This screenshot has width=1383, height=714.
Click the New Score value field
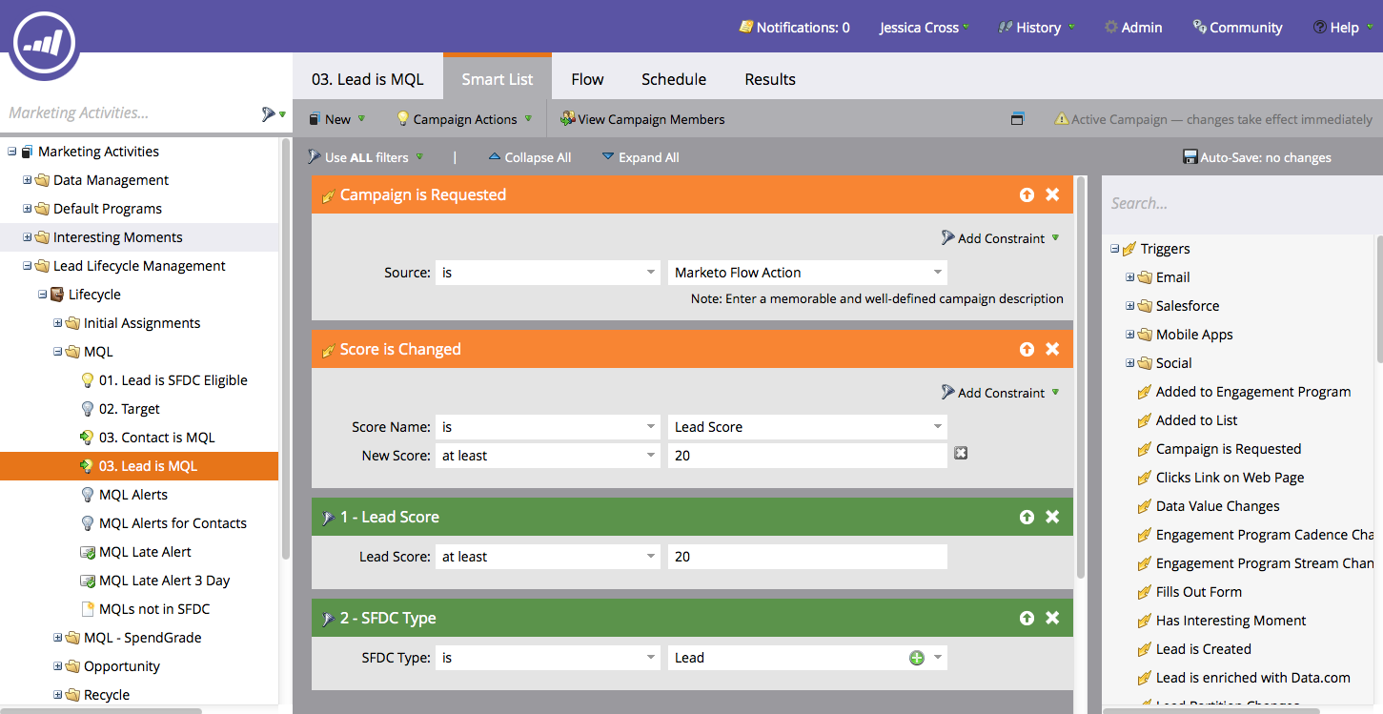pyautogui.click(x=807, y=456)
